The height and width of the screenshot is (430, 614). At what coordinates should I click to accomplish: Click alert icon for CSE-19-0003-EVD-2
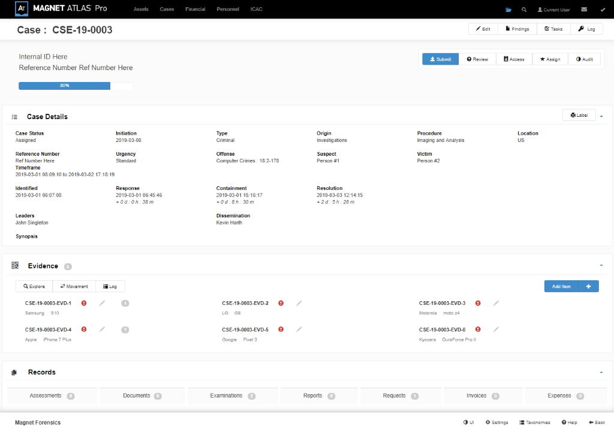[x=281, y=303]
